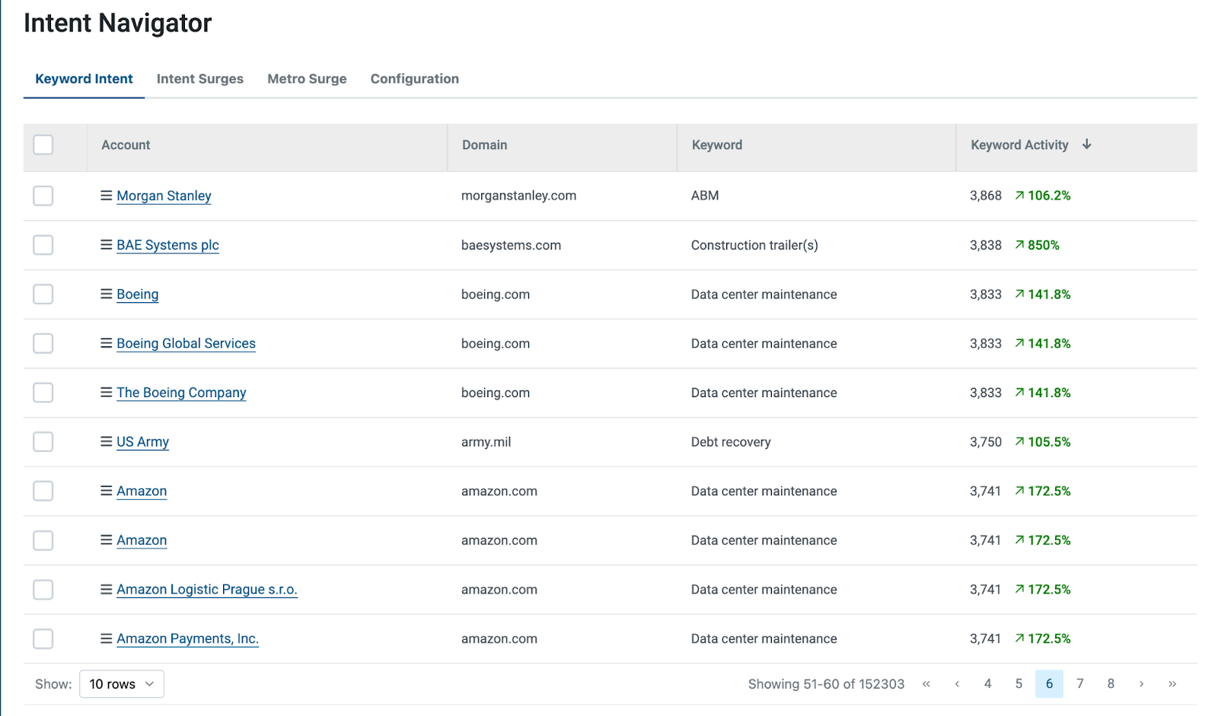Open the Intent Surges tab

200,79
